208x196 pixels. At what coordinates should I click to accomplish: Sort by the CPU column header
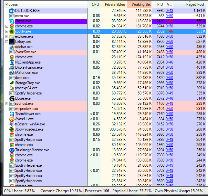94,5
